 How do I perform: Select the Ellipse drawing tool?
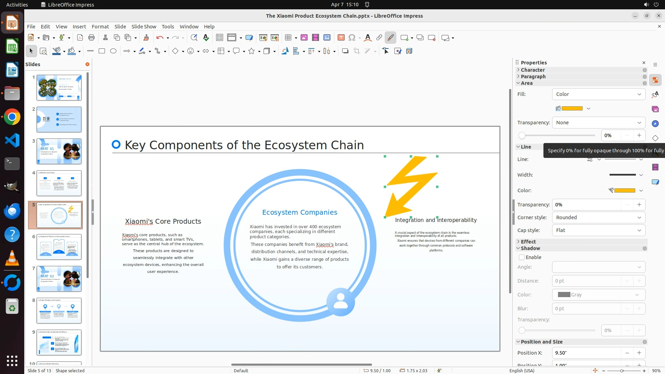pyautogui.click(x=113, y=51)
